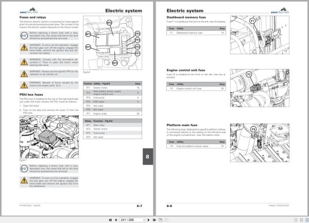Screen dimensions: 309x223
Task: Click the blue note icon atop the left page
Action: pos(24,36)
